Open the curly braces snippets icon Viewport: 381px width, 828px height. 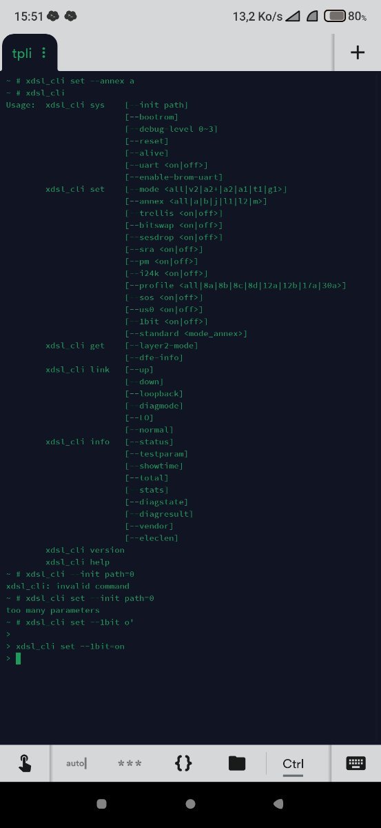183,763
